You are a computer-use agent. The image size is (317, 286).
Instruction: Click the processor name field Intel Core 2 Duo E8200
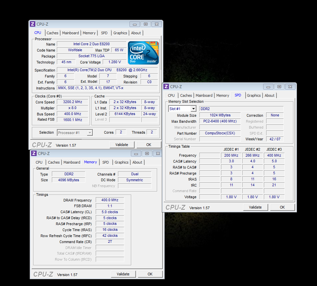tap(91, 44)
